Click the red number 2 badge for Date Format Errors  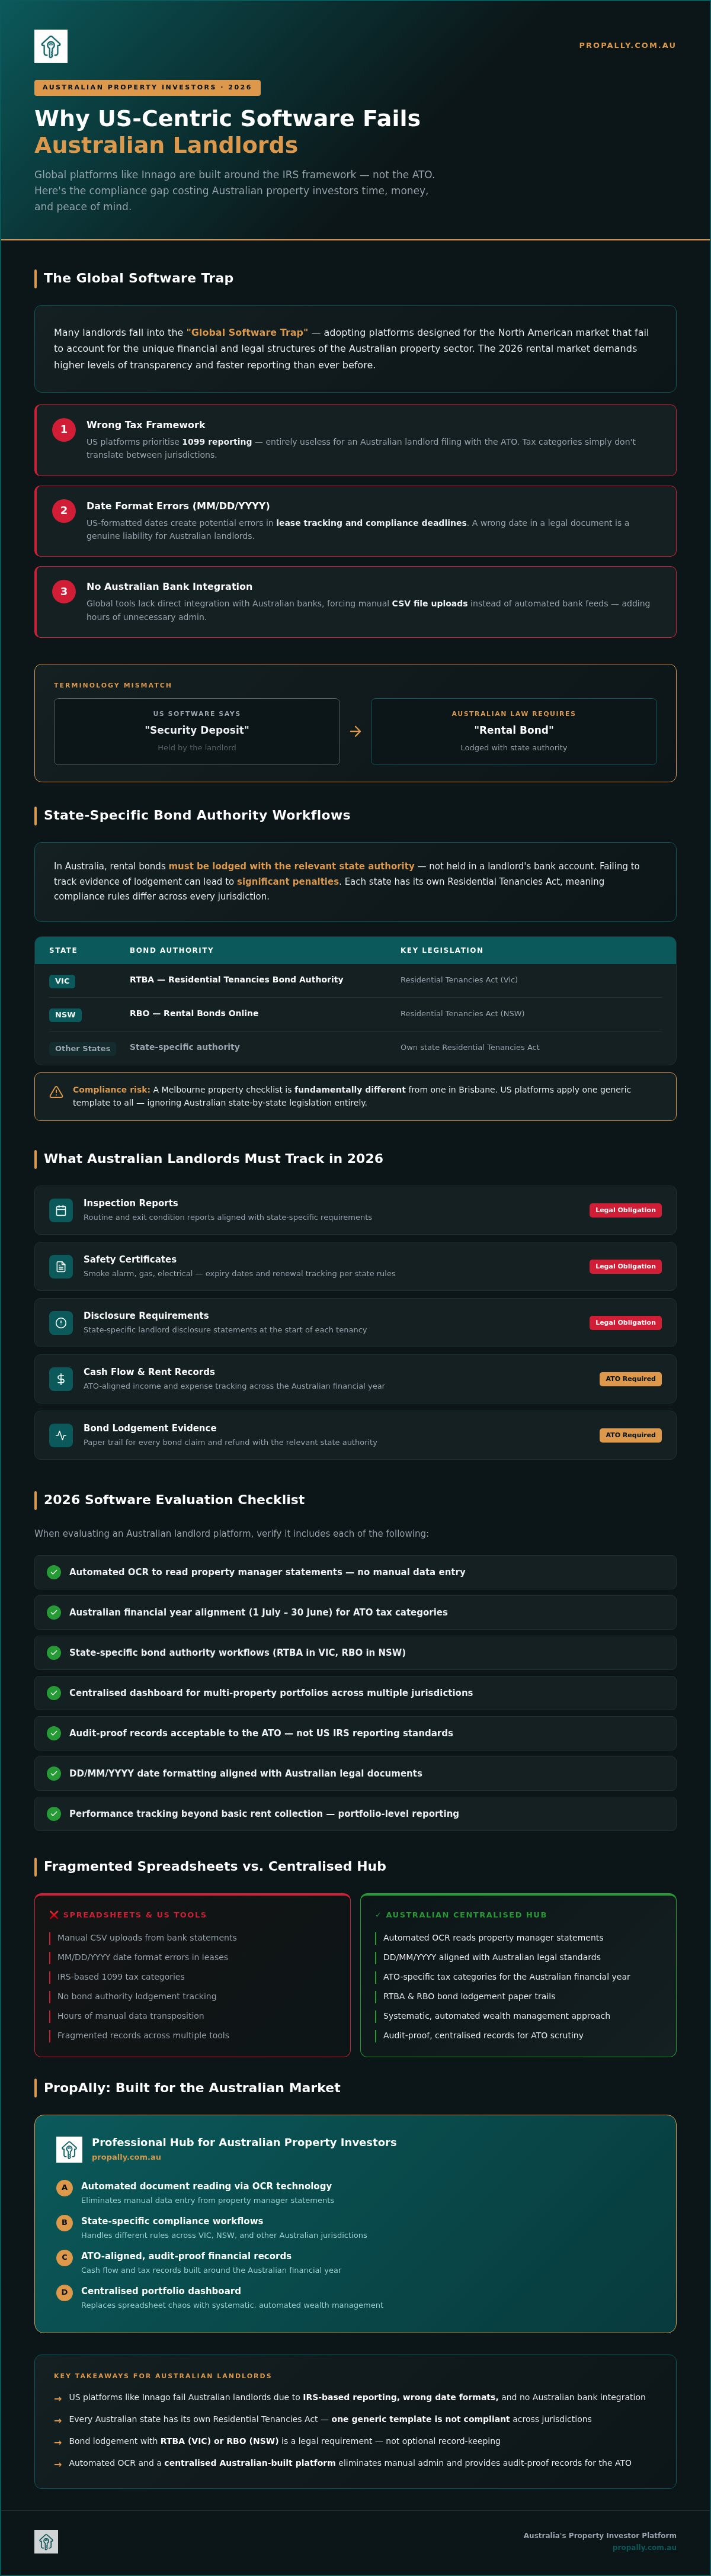(x=64, y=510)
